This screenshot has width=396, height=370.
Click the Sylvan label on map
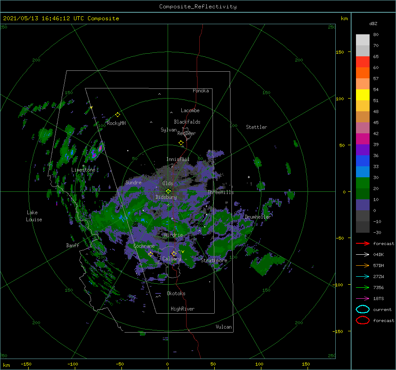point(169,130)
